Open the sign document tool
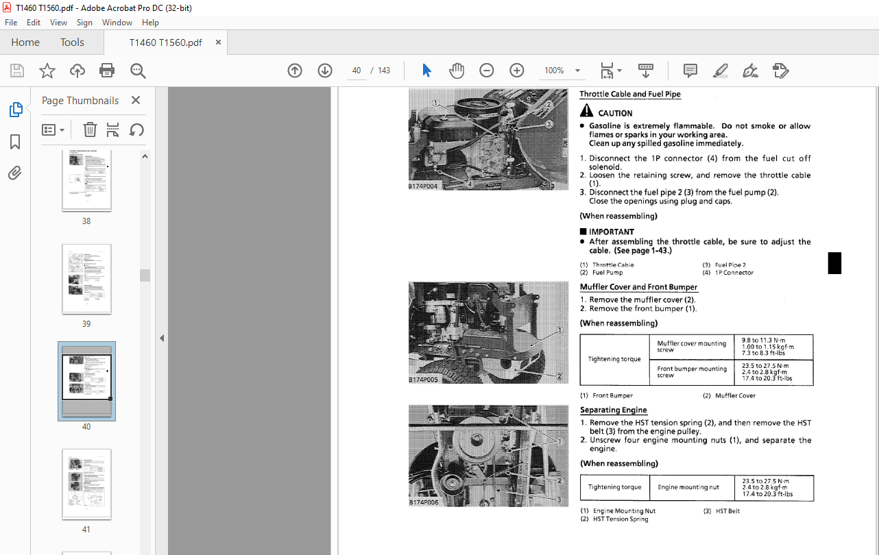This screenshot has width=879, height=555. click(x=751, y=71)
